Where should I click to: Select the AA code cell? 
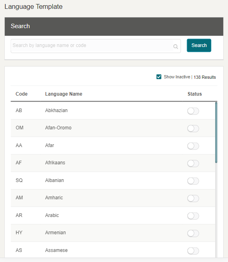pos(19,145)
